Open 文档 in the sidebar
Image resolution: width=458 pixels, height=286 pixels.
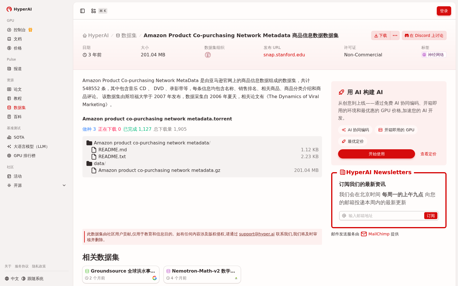coord(36,39)
